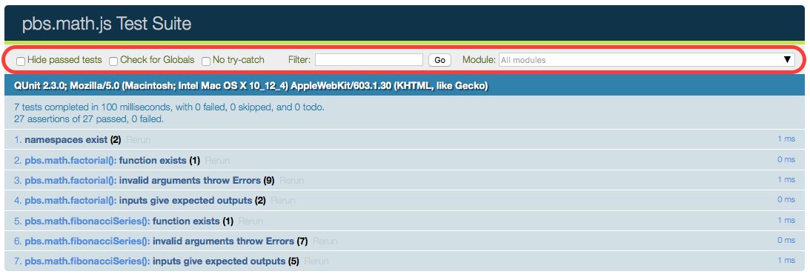The width and height of the screenshot is (810, 277).
Task: Rerun factorial function exists test
Action: [x=217, y=161]
